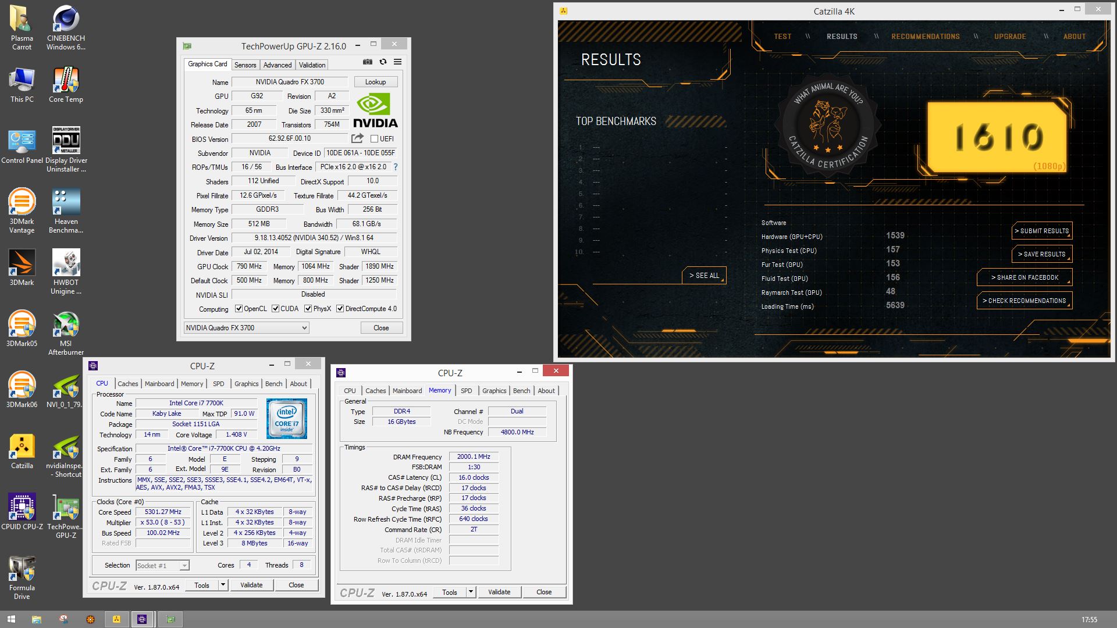Switch to GPU-Z Advanced tab
Screen dimensions: 1117x628
coord(278,65)
